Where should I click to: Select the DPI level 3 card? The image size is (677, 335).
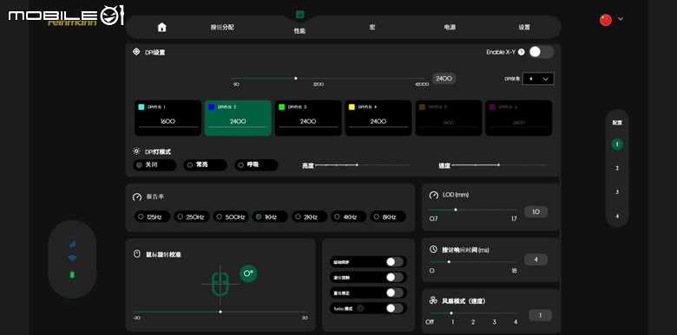[x=308, y=118]
